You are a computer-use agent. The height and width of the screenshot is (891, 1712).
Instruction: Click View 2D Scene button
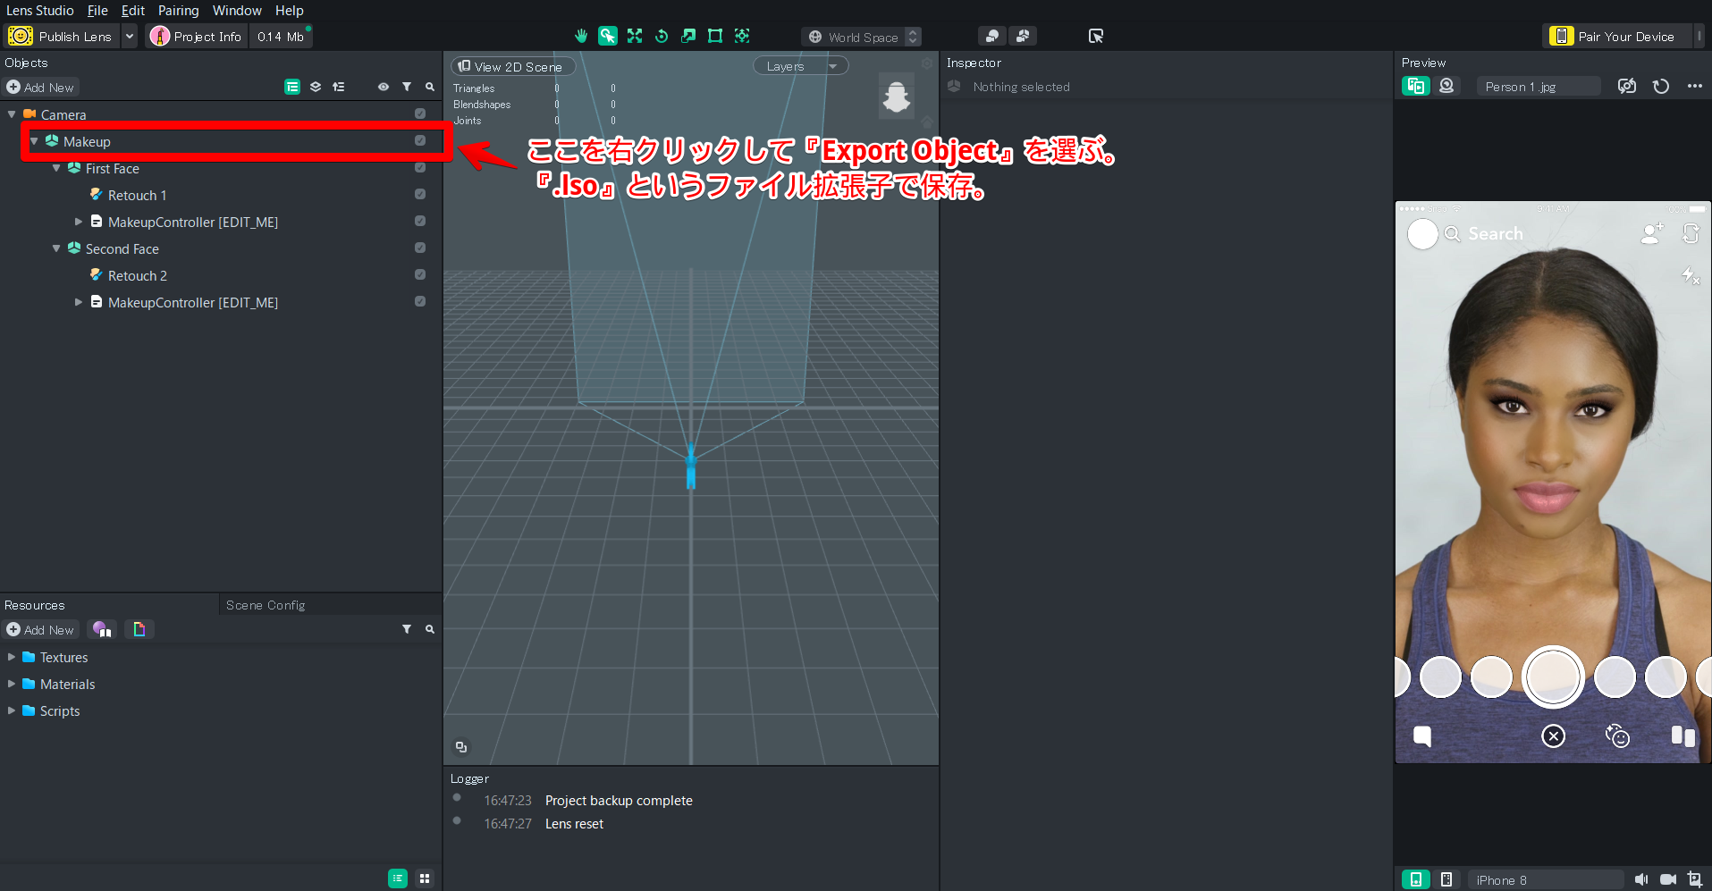pyautogui.click(x=511, y=66)
